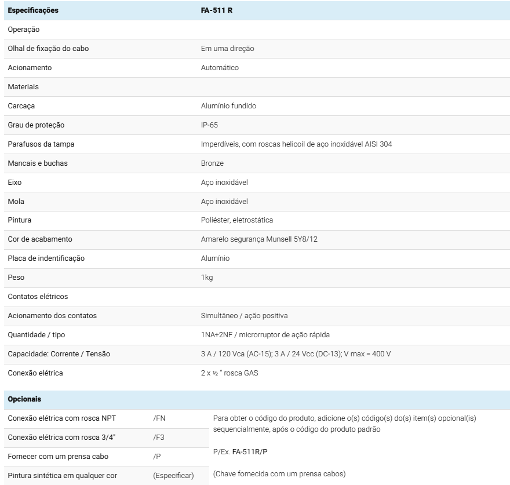Image resolution: width=510 pixels, height=485 pixels.
Task: Select the IP-65 value text
Action: [209, 125]
